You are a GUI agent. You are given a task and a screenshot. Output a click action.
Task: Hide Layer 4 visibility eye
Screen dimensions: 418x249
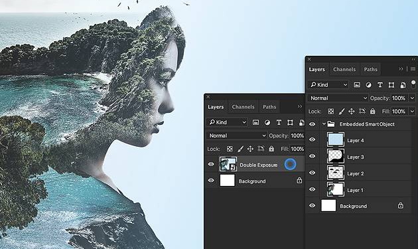pos(312,139)
